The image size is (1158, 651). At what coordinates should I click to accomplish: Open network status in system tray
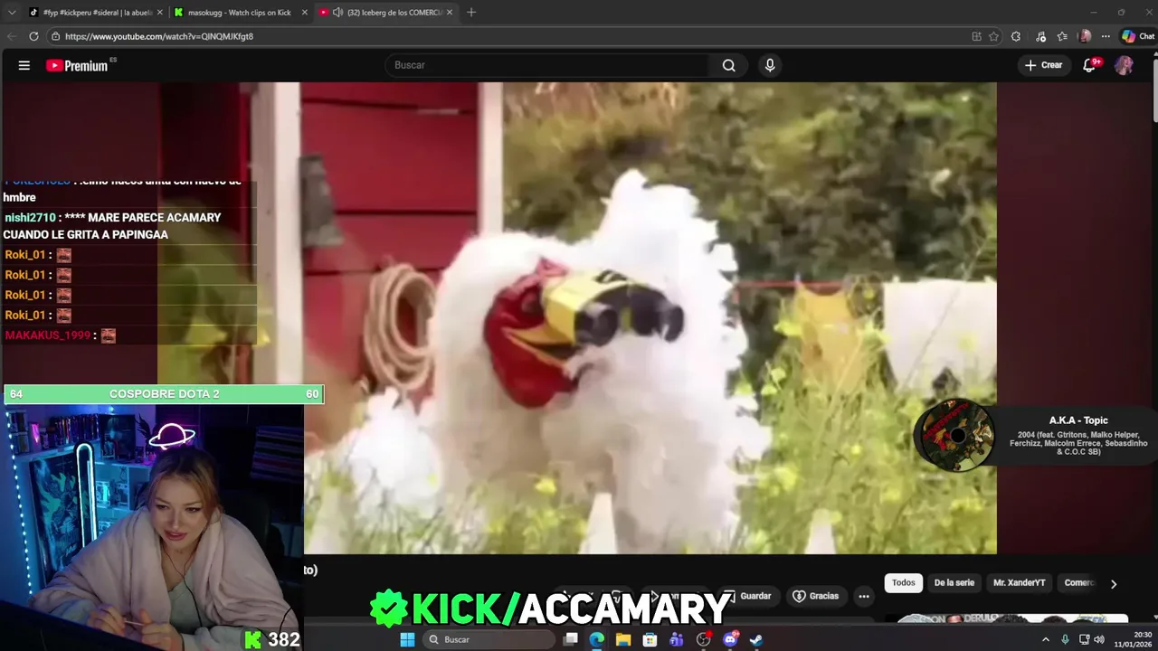pos(1084,639)
